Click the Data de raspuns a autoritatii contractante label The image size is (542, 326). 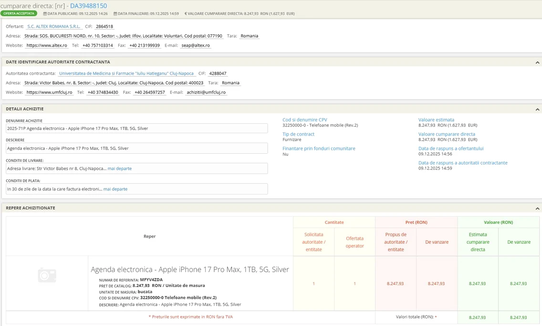tap(463, 163)
